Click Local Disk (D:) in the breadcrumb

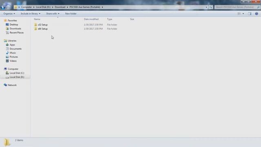pyautogui.click(x=43, y=7)
